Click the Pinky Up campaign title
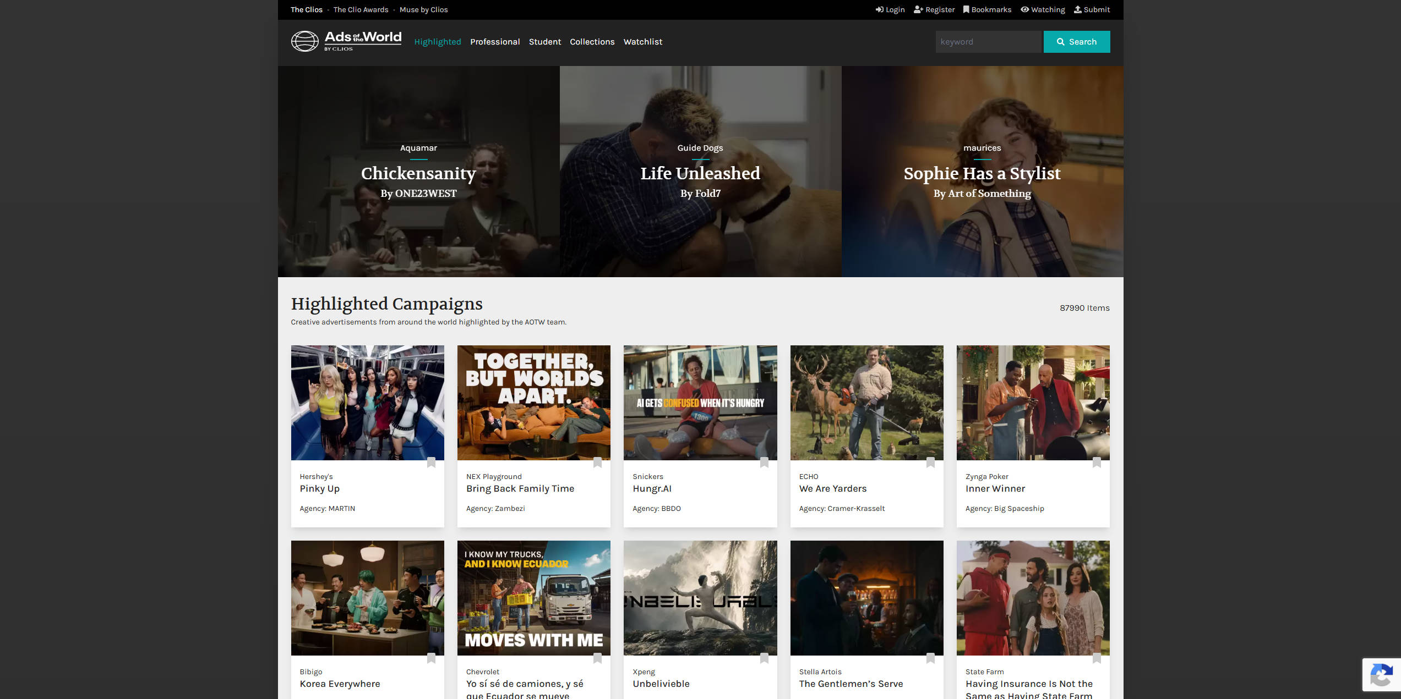This screenshot has width=1401, height=699. 319,488
